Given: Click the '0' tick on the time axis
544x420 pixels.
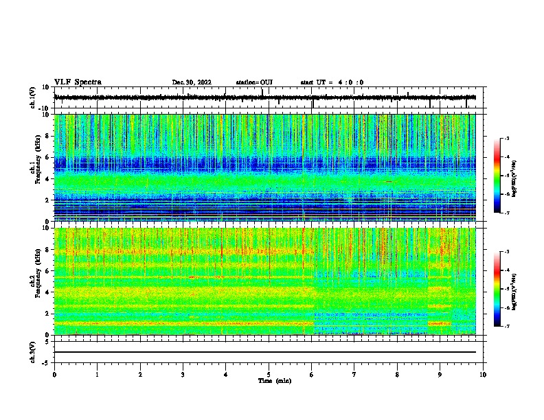Looking at the screenshot, I should pos(54,375).
